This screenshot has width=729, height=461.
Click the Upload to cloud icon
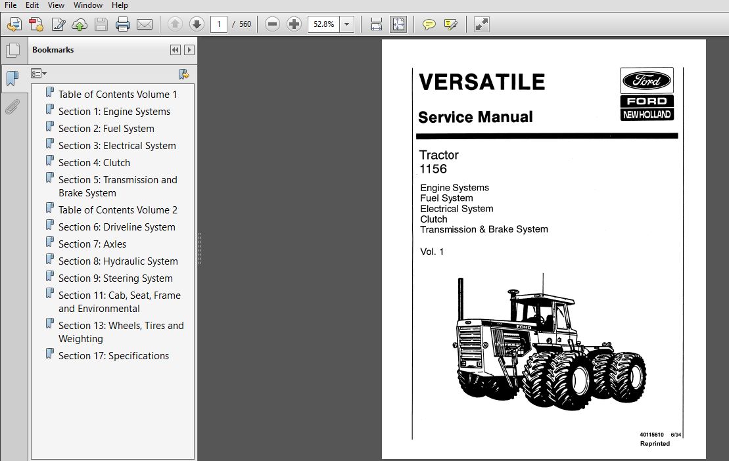click(80, 24)
